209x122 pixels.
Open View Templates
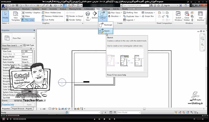pos(16,16)
